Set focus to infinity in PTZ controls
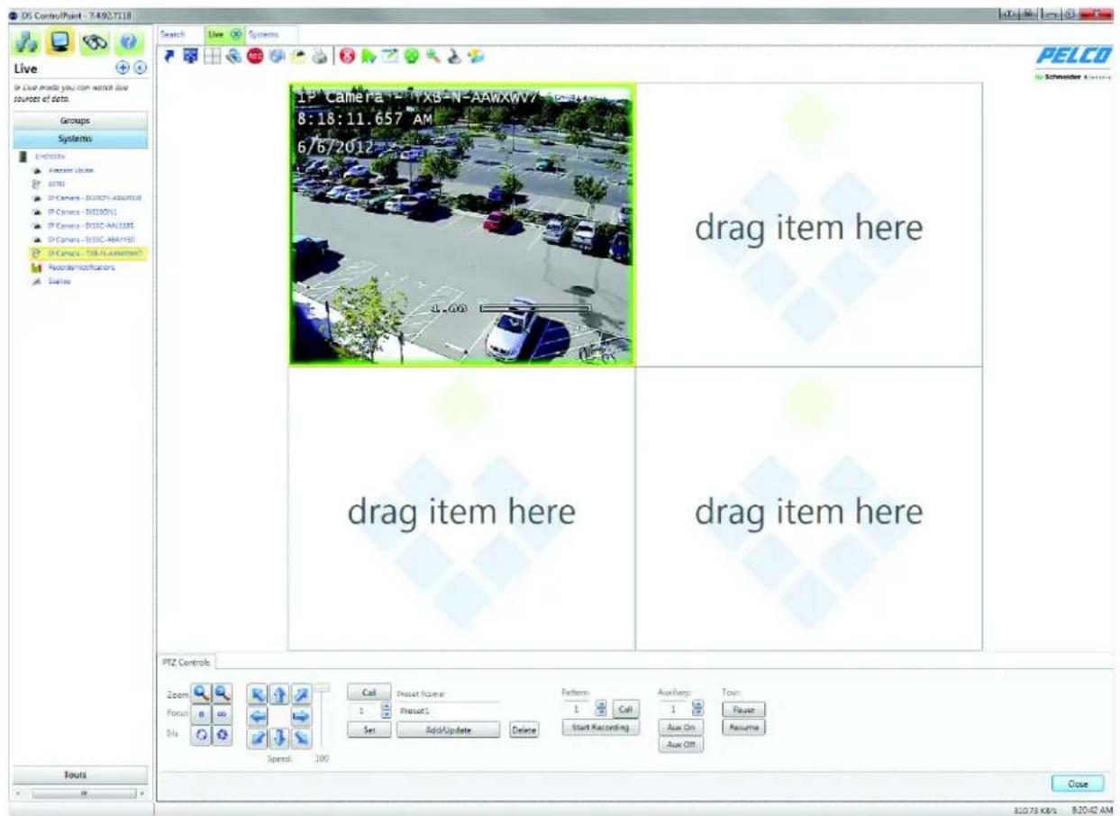This screenshot has width=1120, height=816. click(x=222, y=714)
